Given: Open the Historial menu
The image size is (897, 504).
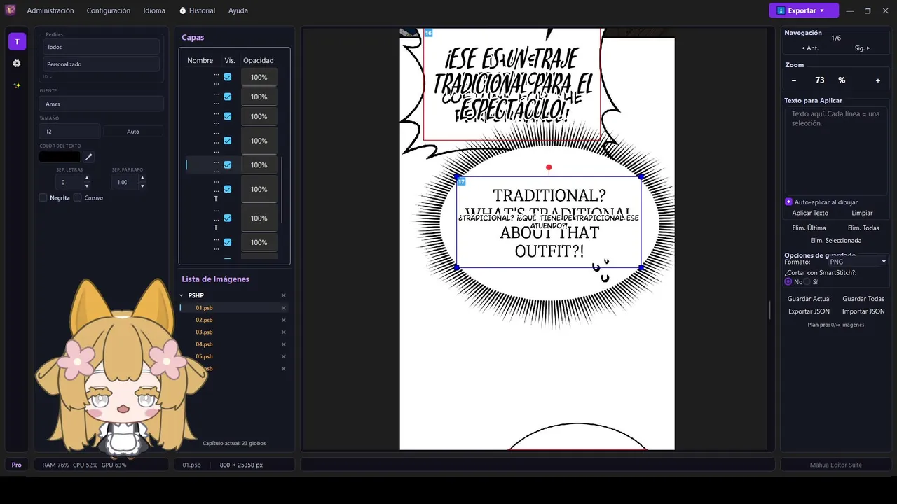Looking at the screenshot, I should pyautogui.click(x=198, y=10).
